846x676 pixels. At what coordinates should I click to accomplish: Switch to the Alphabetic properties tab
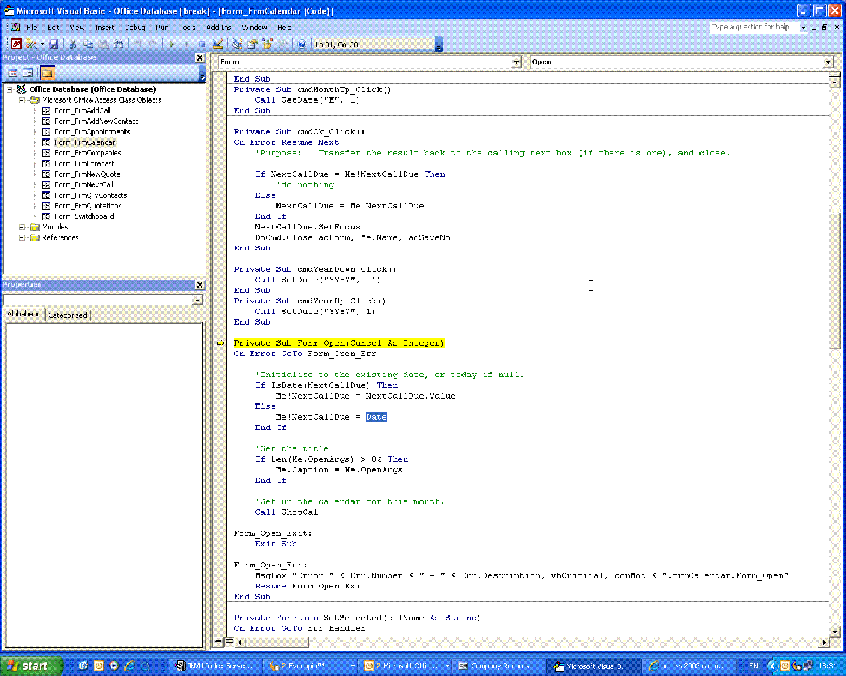(24, 314)
